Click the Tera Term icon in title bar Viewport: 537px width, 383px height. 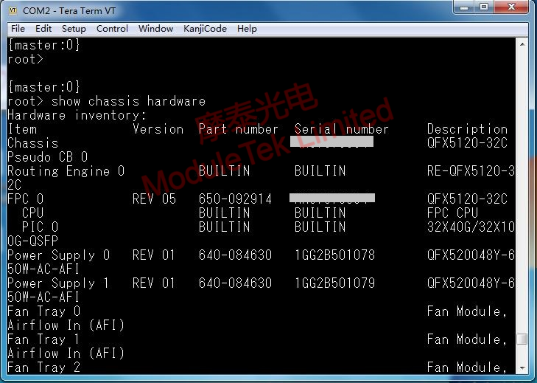tap(13, 10)
